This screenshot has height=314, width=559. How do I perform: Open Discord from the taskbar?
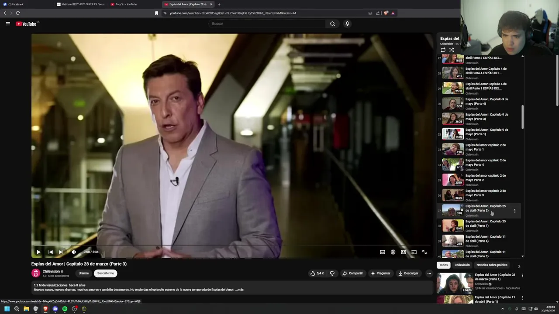[55, 309]
